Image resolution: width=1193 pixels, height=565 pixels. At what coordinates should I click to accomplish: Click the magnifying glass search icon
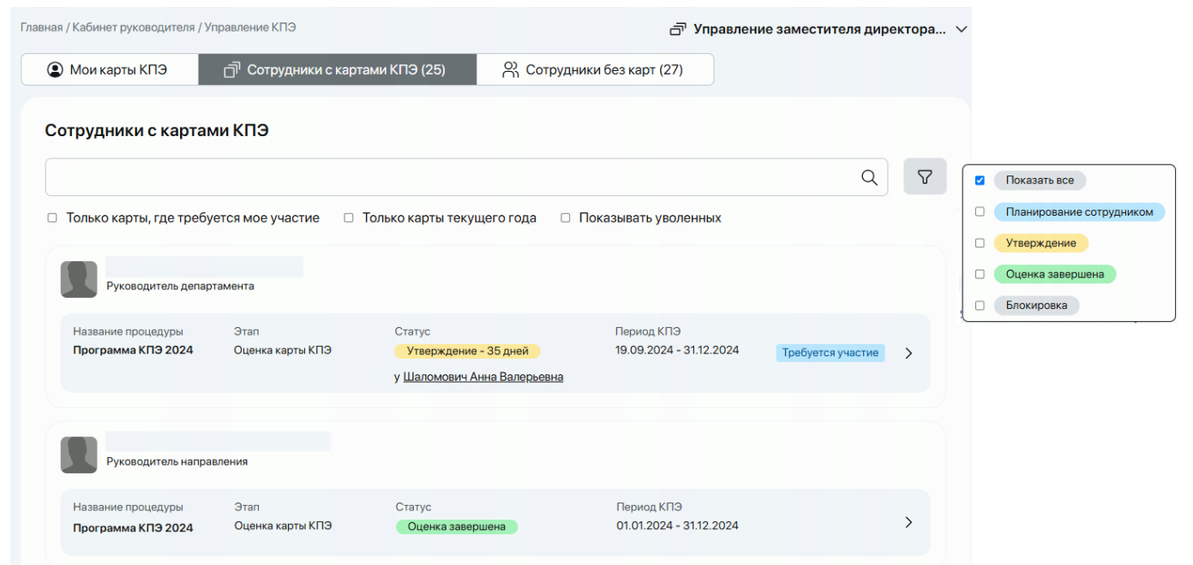[x=869, y=177]
